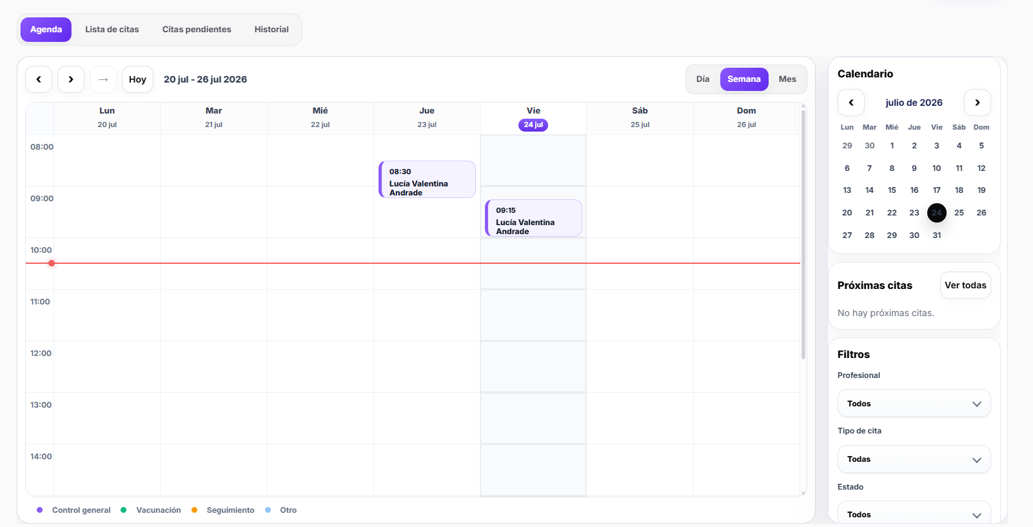Select day 24 in mini calendar

[x=936, y=213]
